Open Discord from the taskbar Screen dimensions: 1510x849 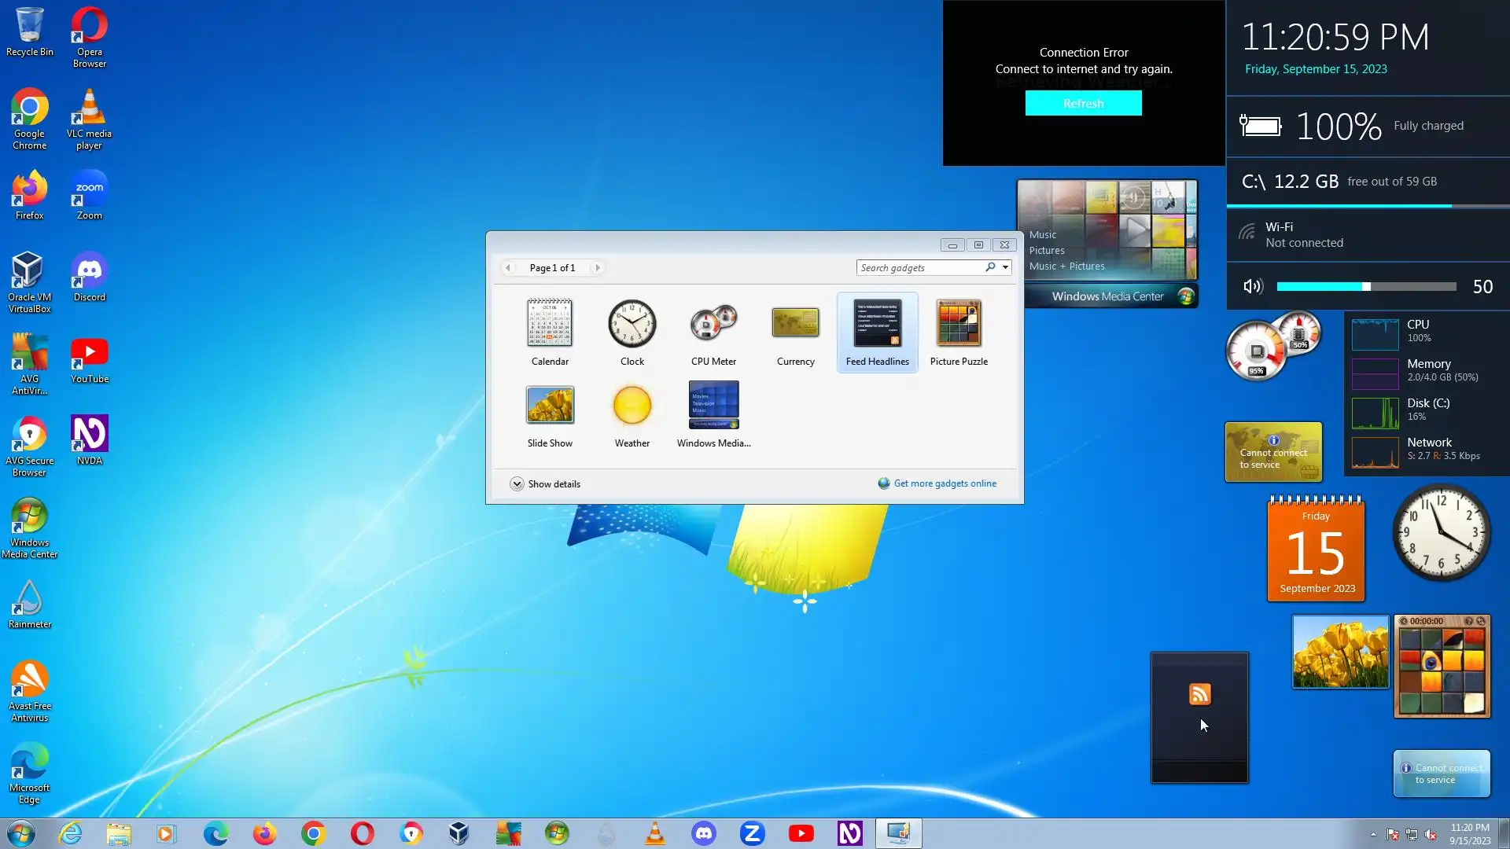[x=703, y=833]
